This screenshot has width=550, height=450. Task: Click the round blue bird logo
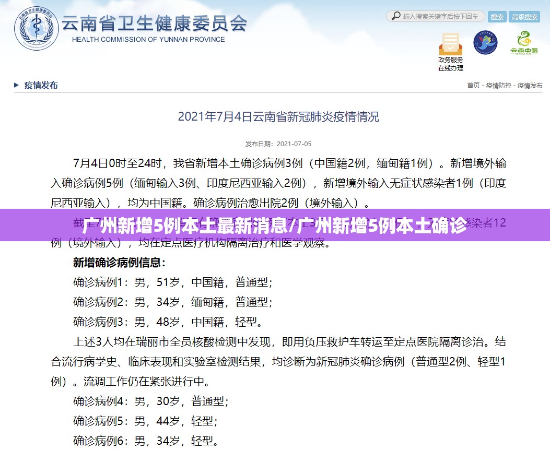pyautogui.click(x=485, y=43)
